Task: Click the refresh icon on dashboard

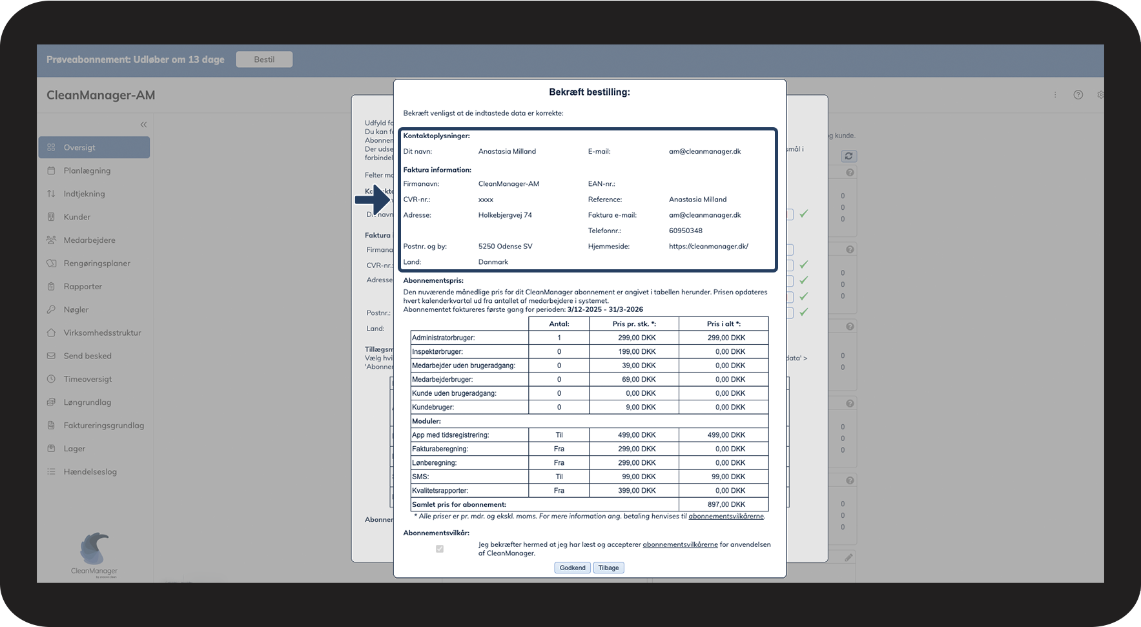Action: pyautogui.click(x=848, y=156)
